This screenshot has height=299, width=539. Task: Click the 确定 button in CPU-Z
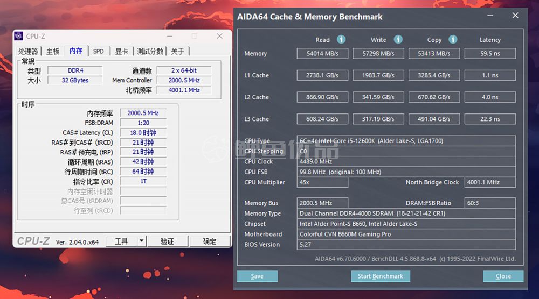pos(209,241)
